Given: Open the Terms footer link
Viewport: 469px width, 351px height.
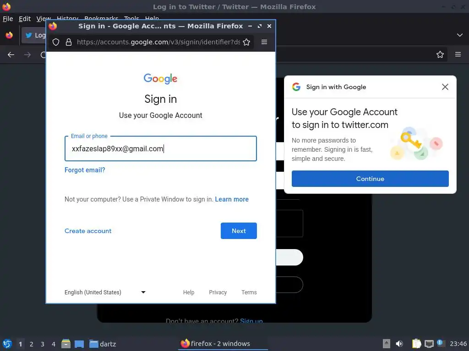Looking at the screenshot, I should point(249,292).
